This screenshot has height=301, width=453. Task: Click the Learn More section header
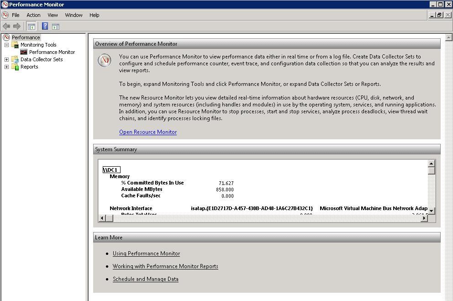267,238
